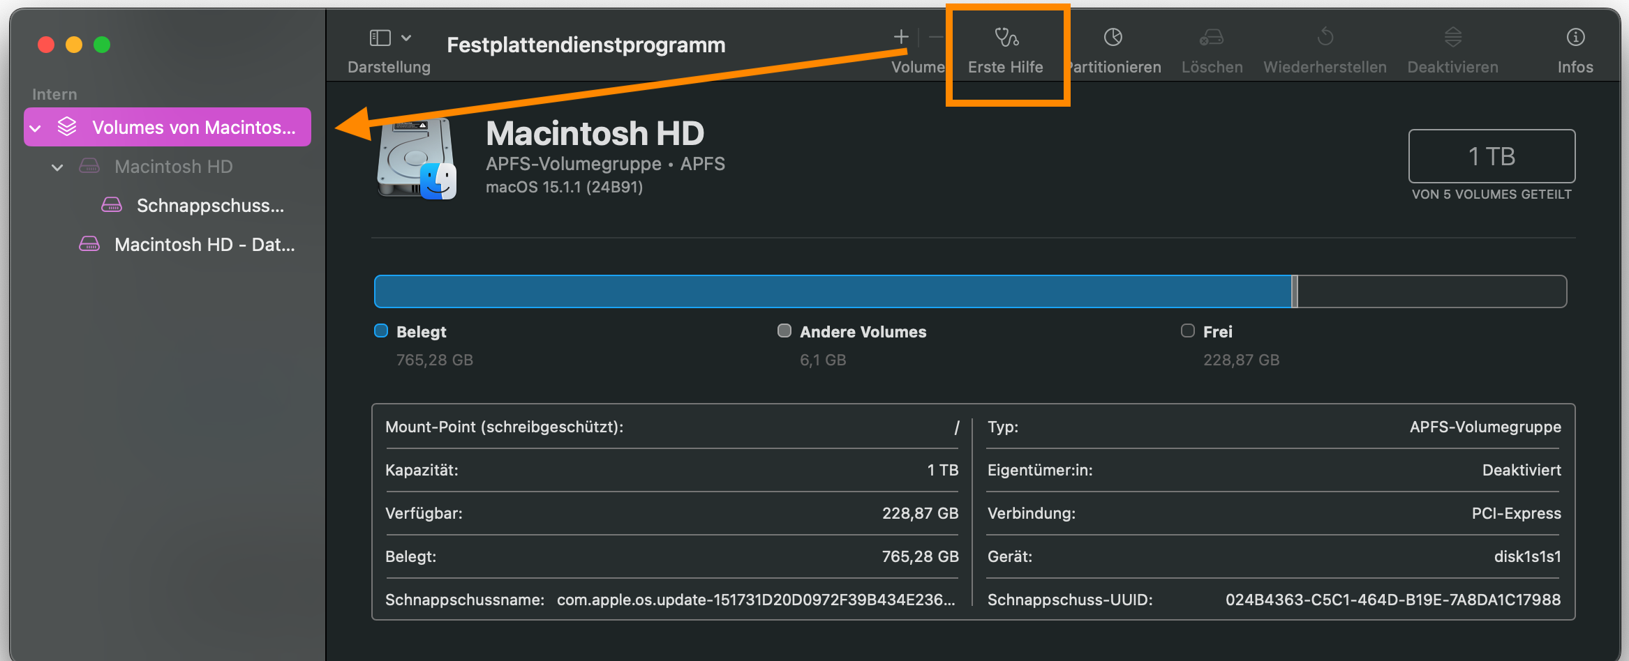Remove volume with the minus icon
This screenshot has width=1629, height=661.
[x=936, y=38]
